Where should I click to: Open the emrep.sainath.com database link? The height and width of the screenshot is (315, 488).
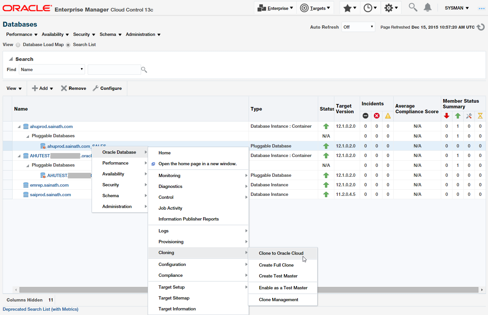[x=49, y=185]
